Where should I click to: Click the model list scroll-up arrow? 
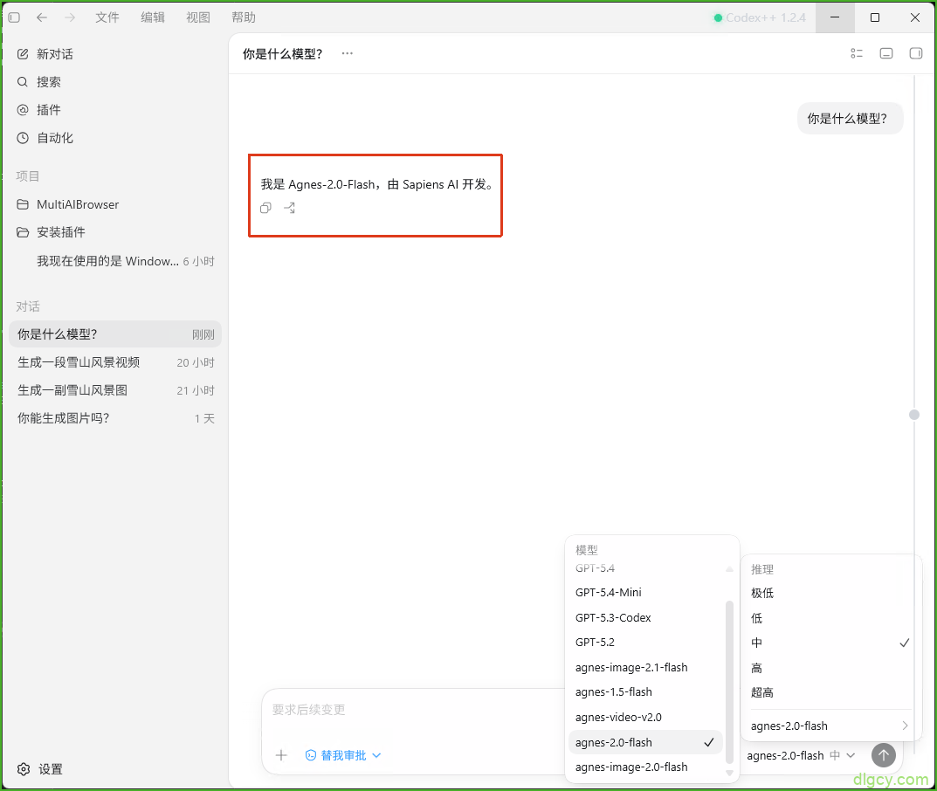(x=729, y=569)
